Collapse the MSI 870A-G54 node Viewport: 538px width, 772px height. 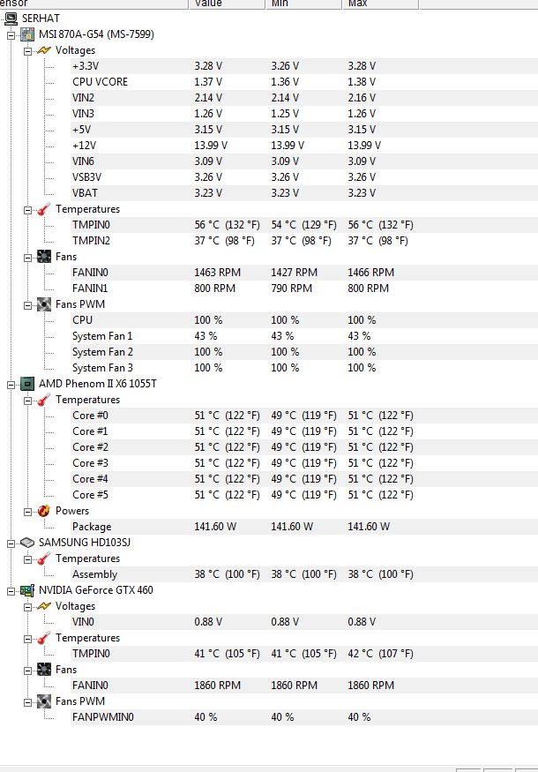click(x=11, y=34)
